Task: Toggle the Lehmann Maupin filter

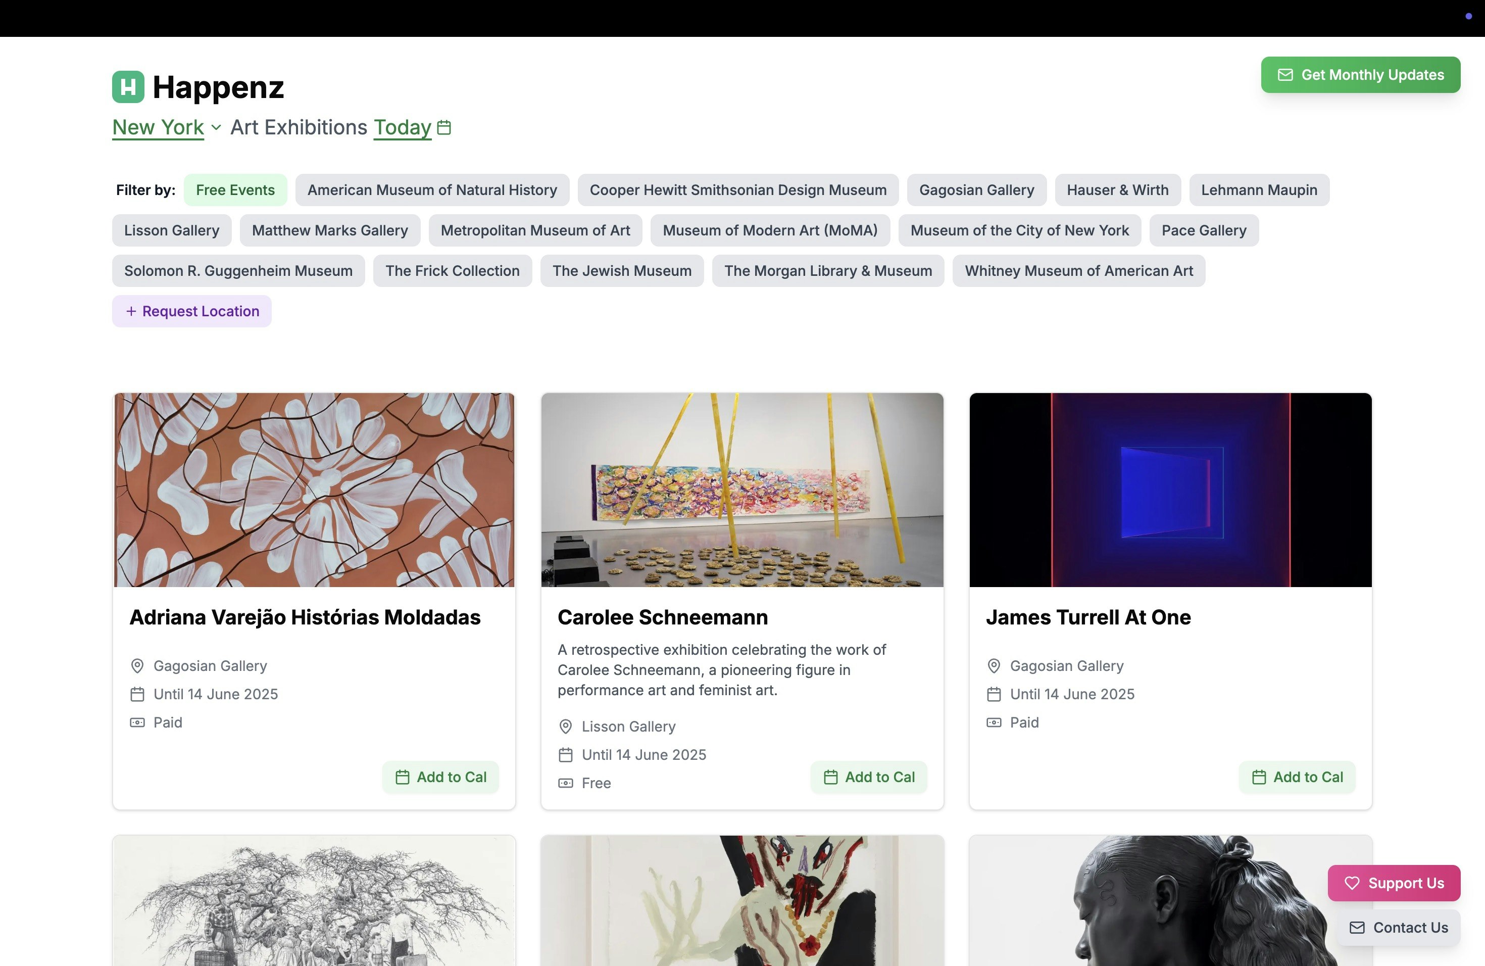Action: pos(1259,189)
